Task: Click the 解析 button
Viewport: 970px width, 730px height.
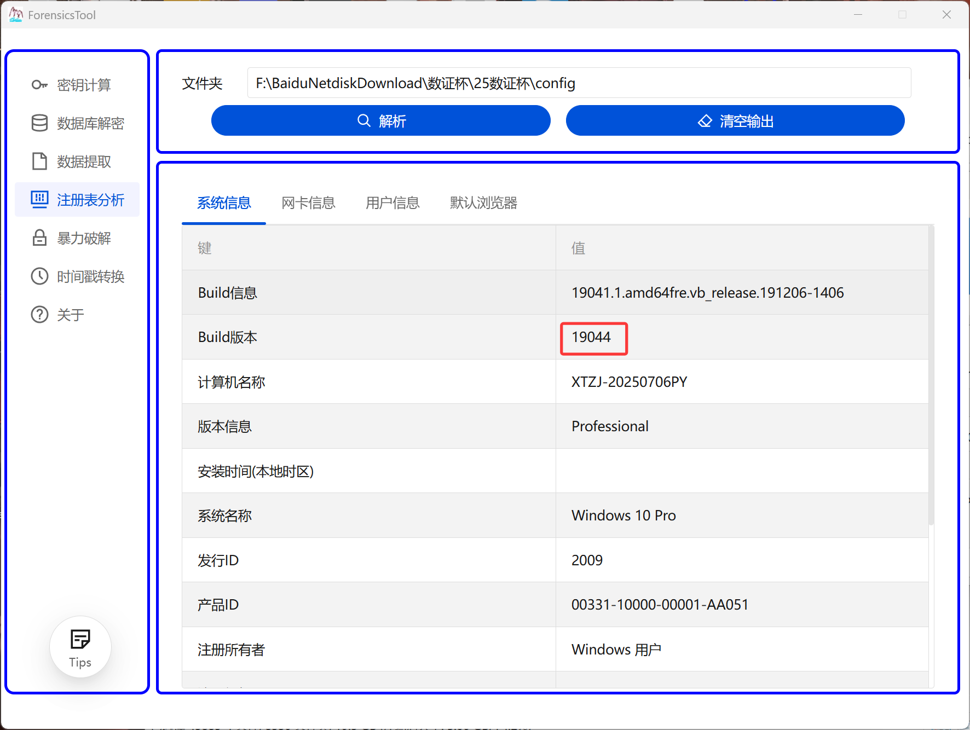Action: coord(381,120)
